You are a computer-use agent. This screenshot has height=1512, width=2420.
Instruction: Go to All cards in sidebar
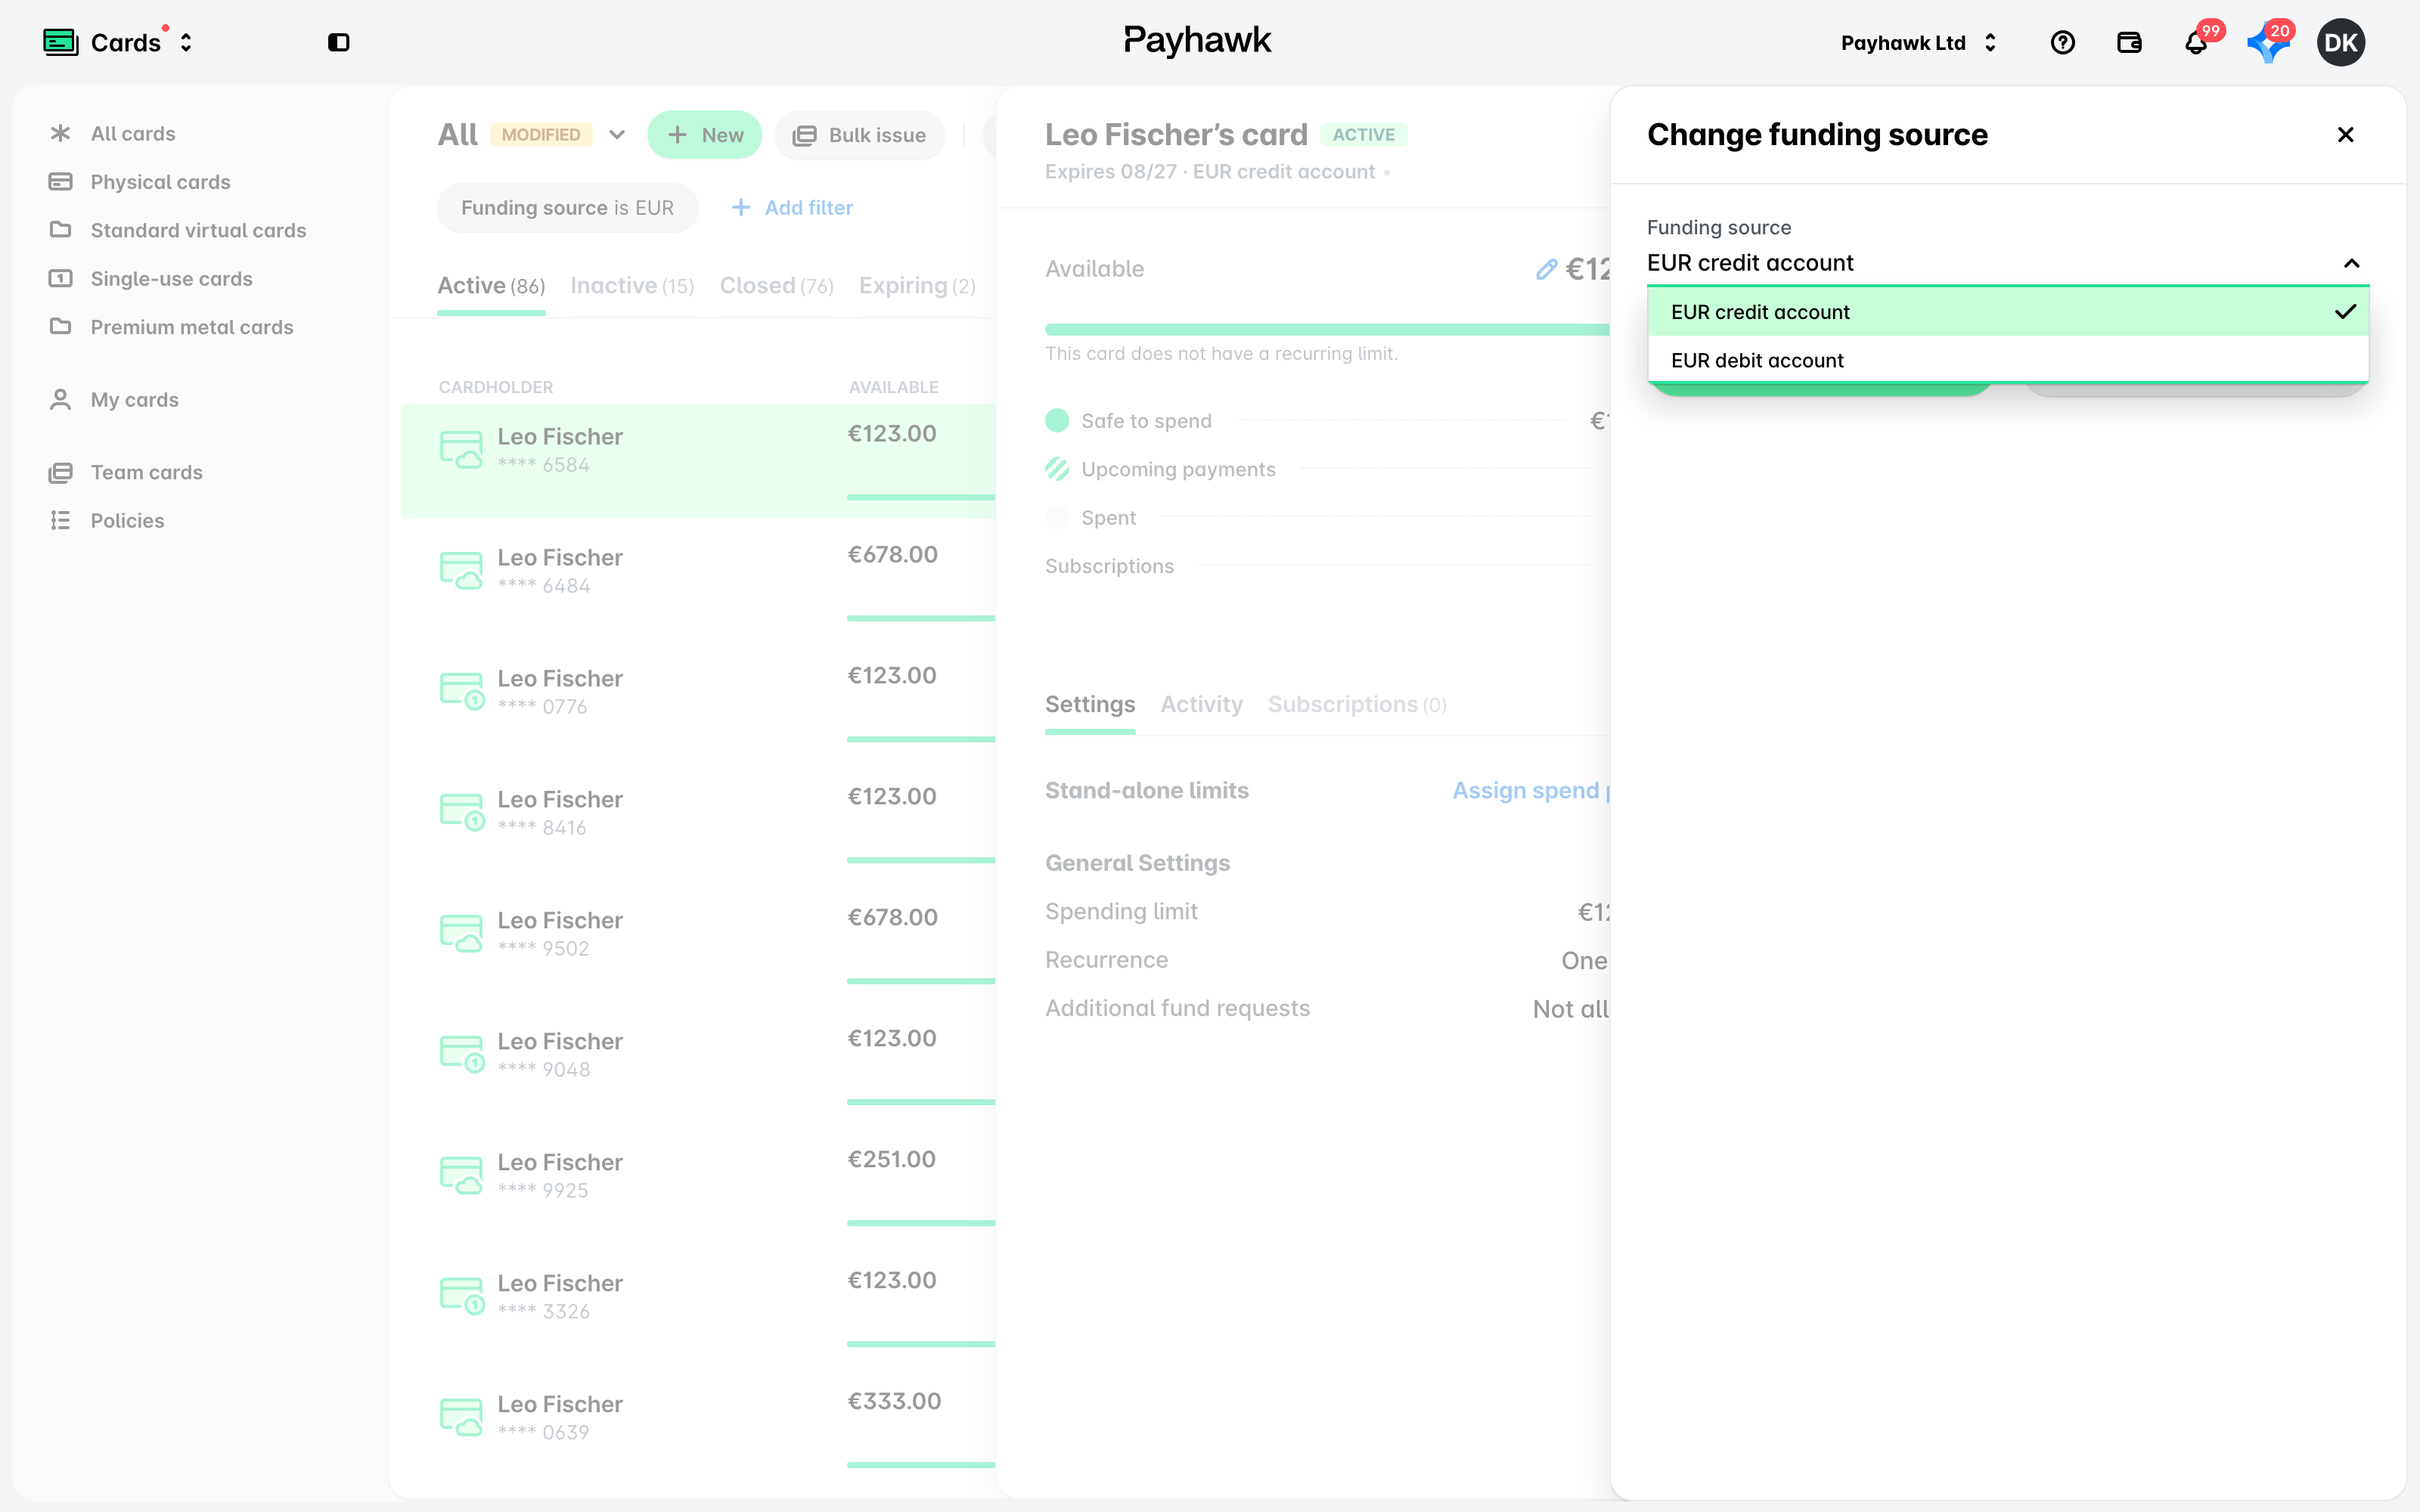coord(133,133)
